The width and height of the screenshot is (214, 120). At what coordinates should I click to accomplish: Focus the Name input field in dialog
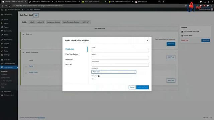pos(120,58)
